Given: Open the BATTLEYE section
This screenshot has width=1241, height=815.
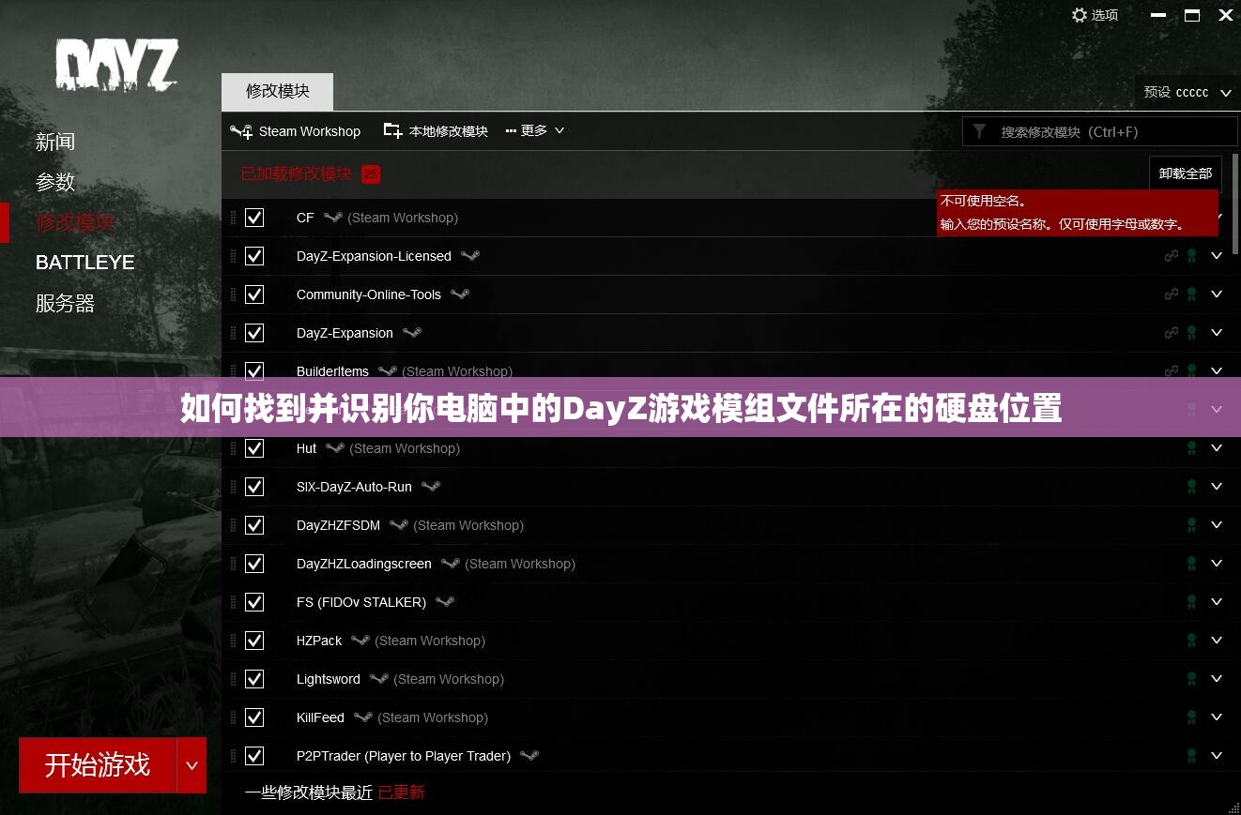Looking at the screenshot, I should (x=84, y=263).
